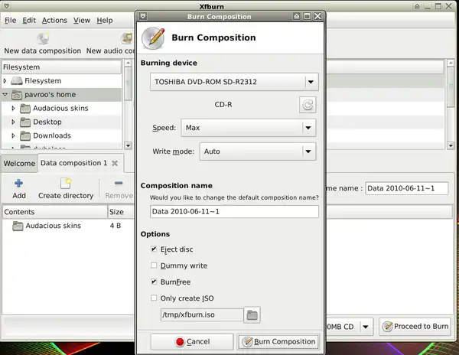Click the browse folder icon for ISO path
The height and width of the screenshot is (355, 459).
pos(252,314)
